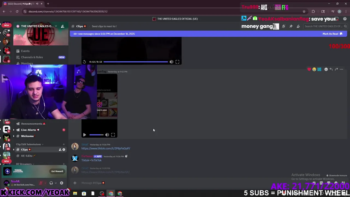This screenshot has height=197, width=350.
Task: Click Mark As Read on new messages bar
Action: (x=332, y=34)
